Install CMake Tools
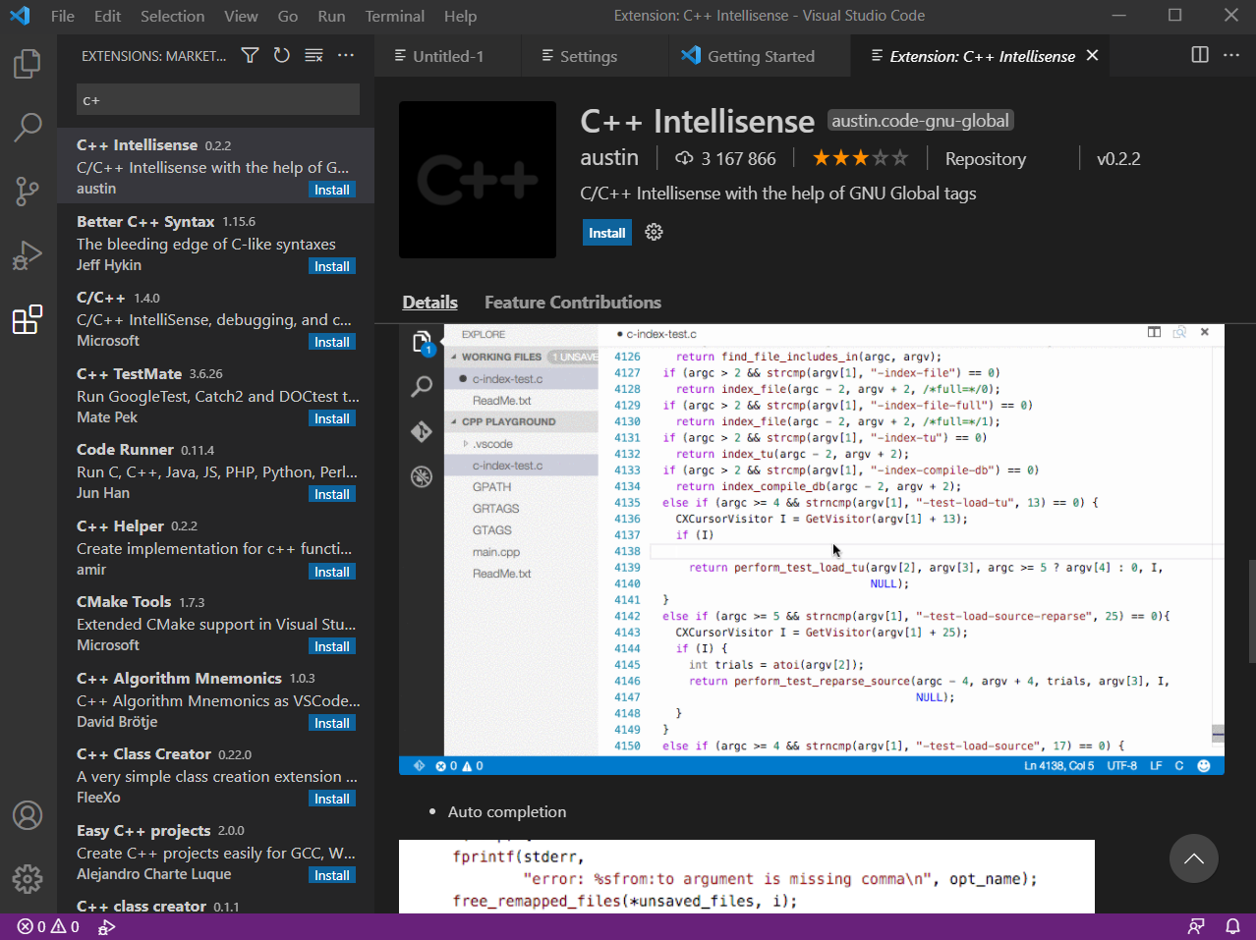This screenshot has height=940, width=1256. click(x=332, y=646)
